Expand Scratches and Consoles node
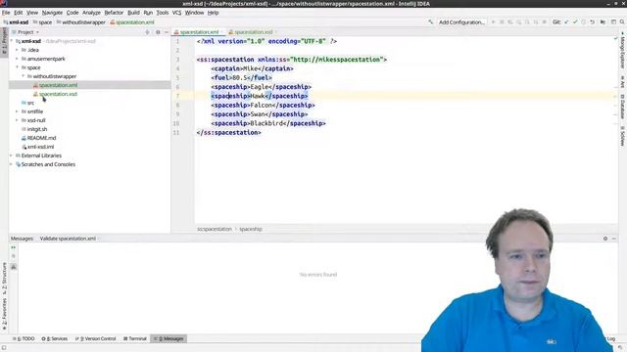 (11, 164)
